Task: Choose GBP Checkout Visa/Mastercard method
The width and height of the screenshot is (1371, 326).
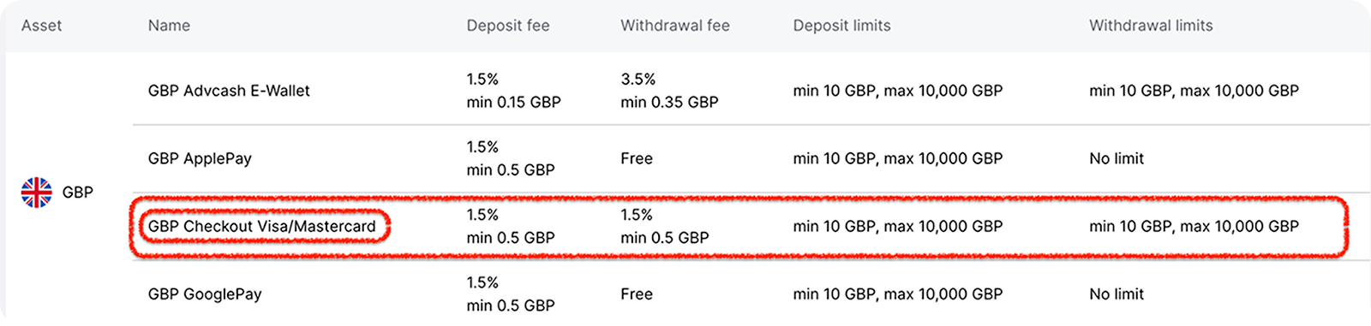Action: click(x=262, y=226)
